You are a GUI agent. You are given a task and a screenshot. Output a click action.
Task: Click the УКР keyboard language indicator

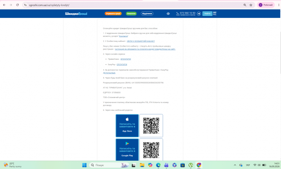point(248,165)
